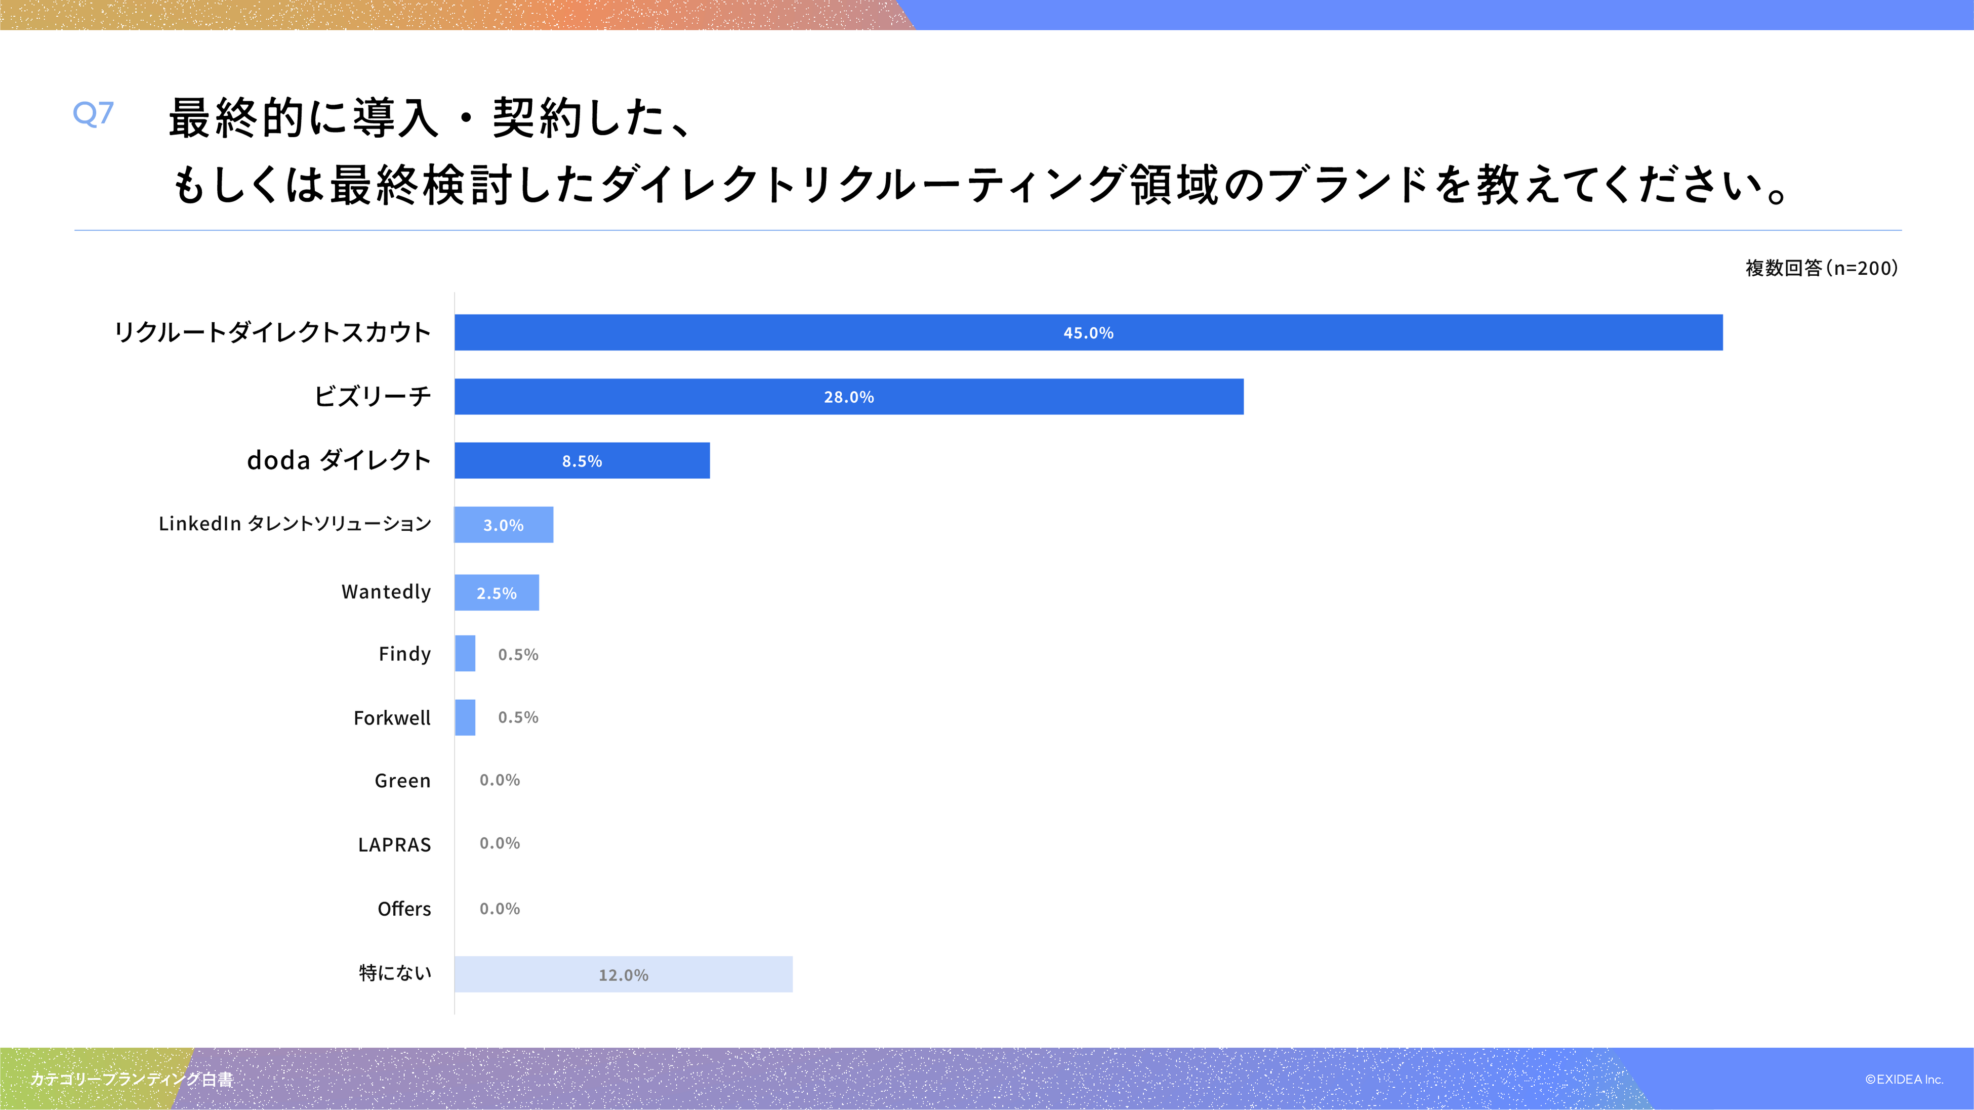Select the LinkedIn 3.0% bar
Image resolution: width=1974 pixels, height=1110 pixels.
[x=504, y=525]
